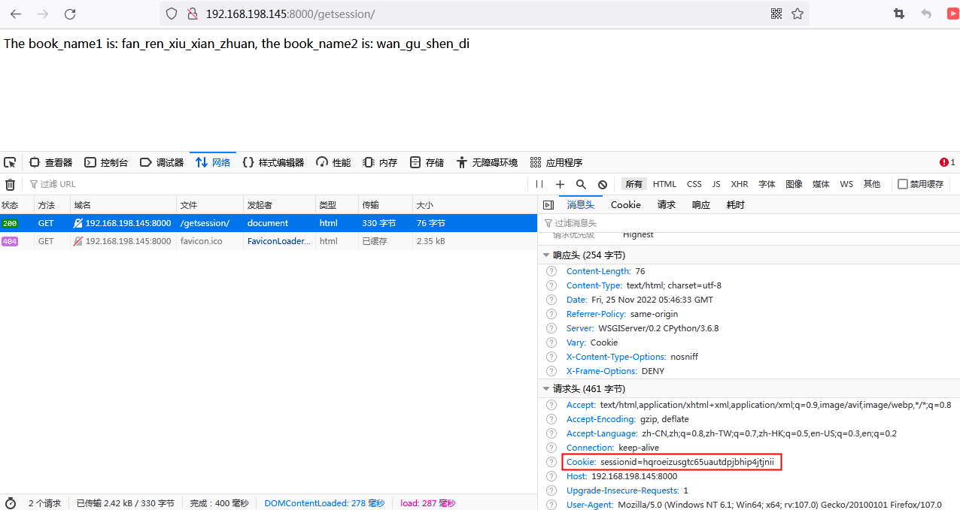Screen dimensions: 960x510
Task: Activate the element picker tool
Action: (x=10, y=162)
